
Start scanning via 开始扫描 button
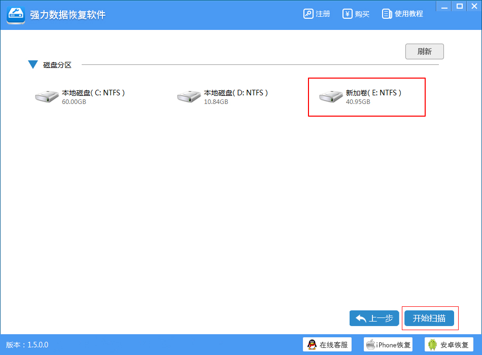[430, 318]
